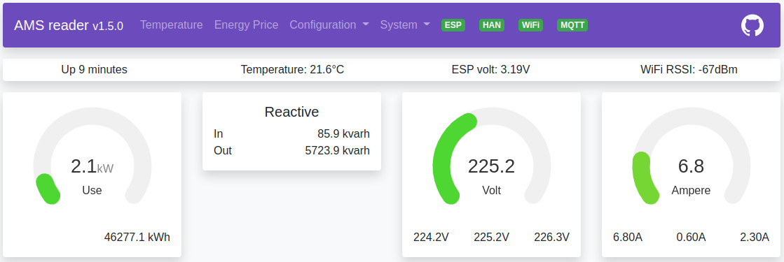784x262 pixels.
Task: Go to the Energy Price page
Action: point(246,25)
